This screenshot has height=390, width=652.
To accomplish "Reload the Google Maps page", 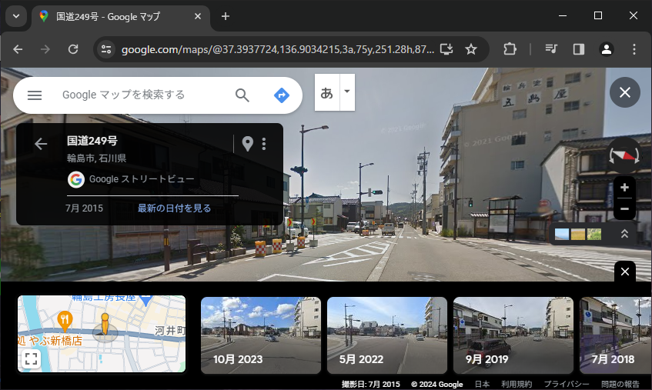I will (73, 49).
